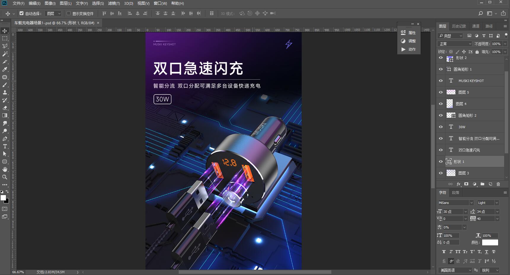Select the Clone Stamp tool
This screenshot has height=275, width=510.
(5, 92)
